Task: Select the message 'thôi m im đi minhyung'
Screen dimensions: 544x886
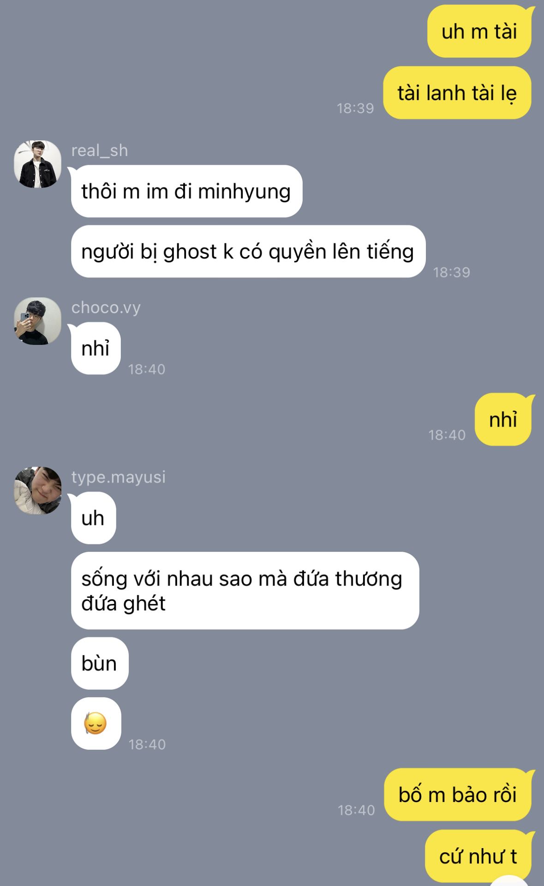Action: click(x=186, y=191)
